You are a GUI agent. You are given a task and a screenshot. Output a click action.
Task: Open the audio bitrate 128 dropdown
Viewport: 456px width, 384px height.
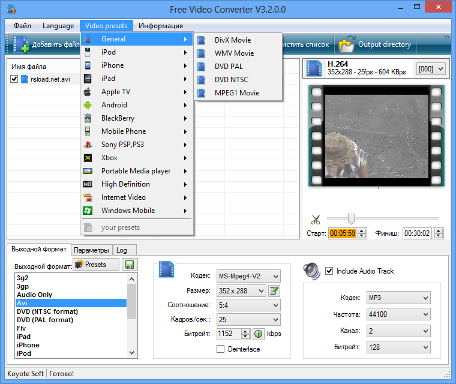398,347
